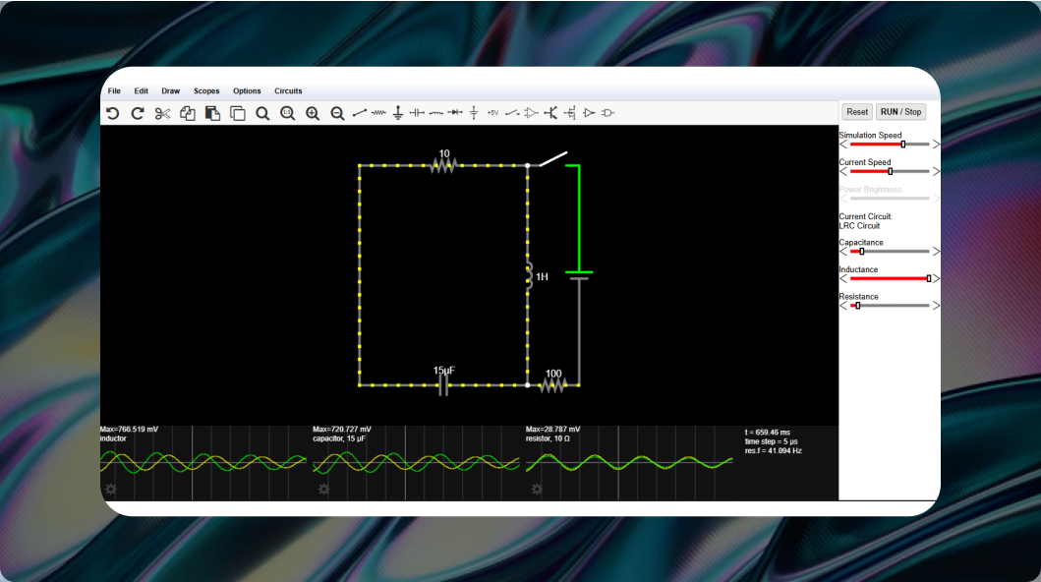Image resolution: width=1041 pixels, height=582 pixels.
Task: Select the wire drawing tool
Action: [359, 113]
